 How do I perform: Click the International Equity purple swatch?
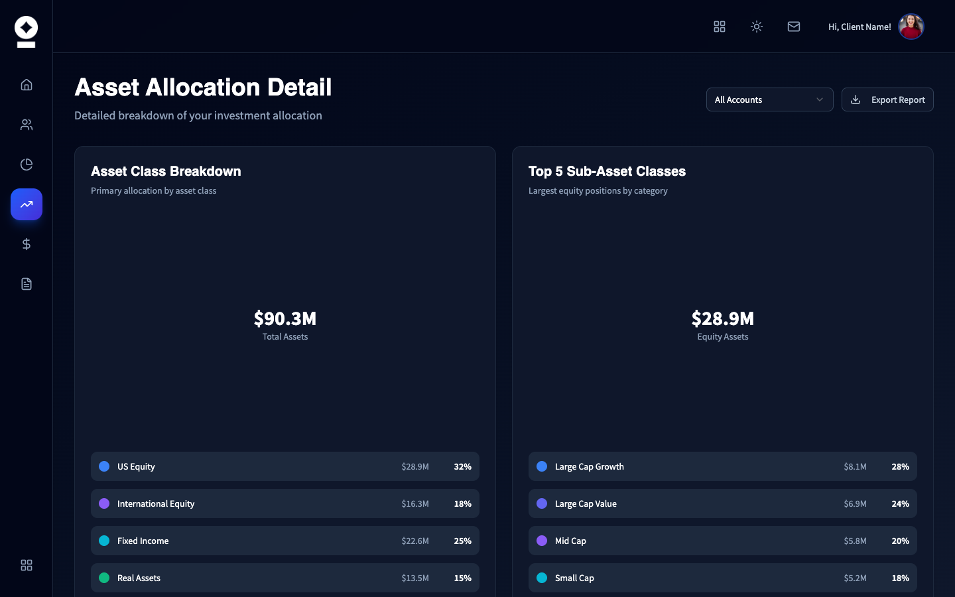(104, 503)
